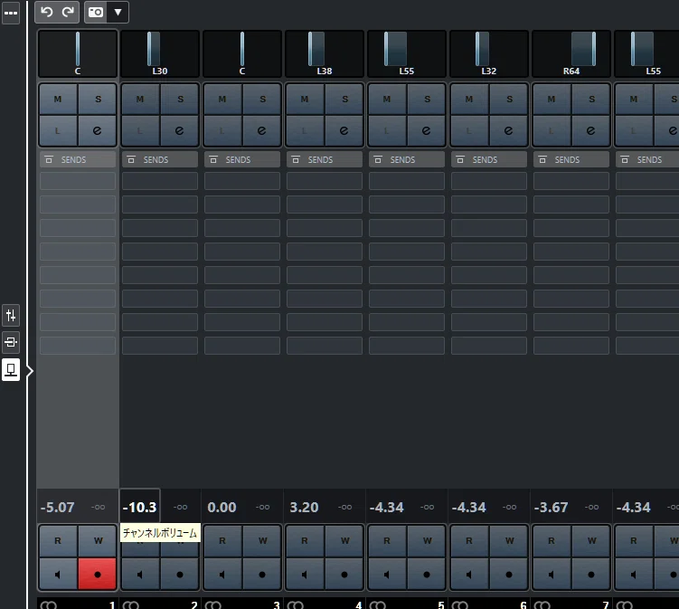Viewport: 679px width, 609px height.
Task: Expand the SENDS rack header on channel 7
Action: pyautogui.click(x=571, y=159)
